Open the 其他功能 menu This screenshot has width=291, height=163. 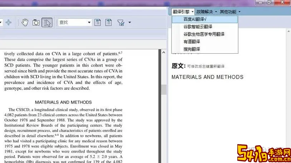[228, 12]
